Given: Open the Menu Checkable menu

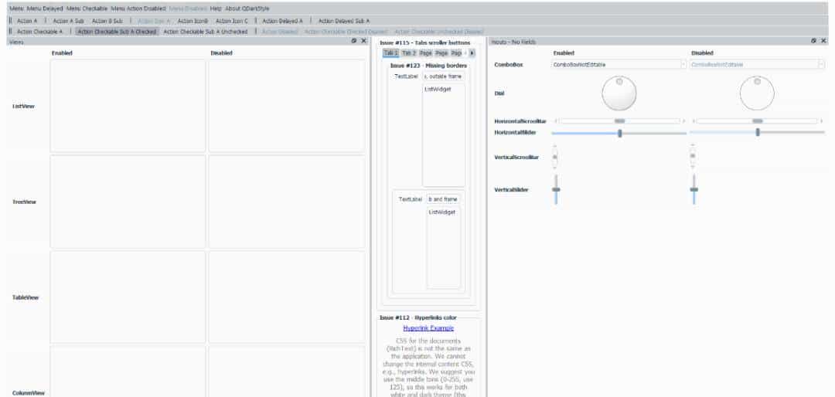Looking at the screenshot, I should [87, 8].
